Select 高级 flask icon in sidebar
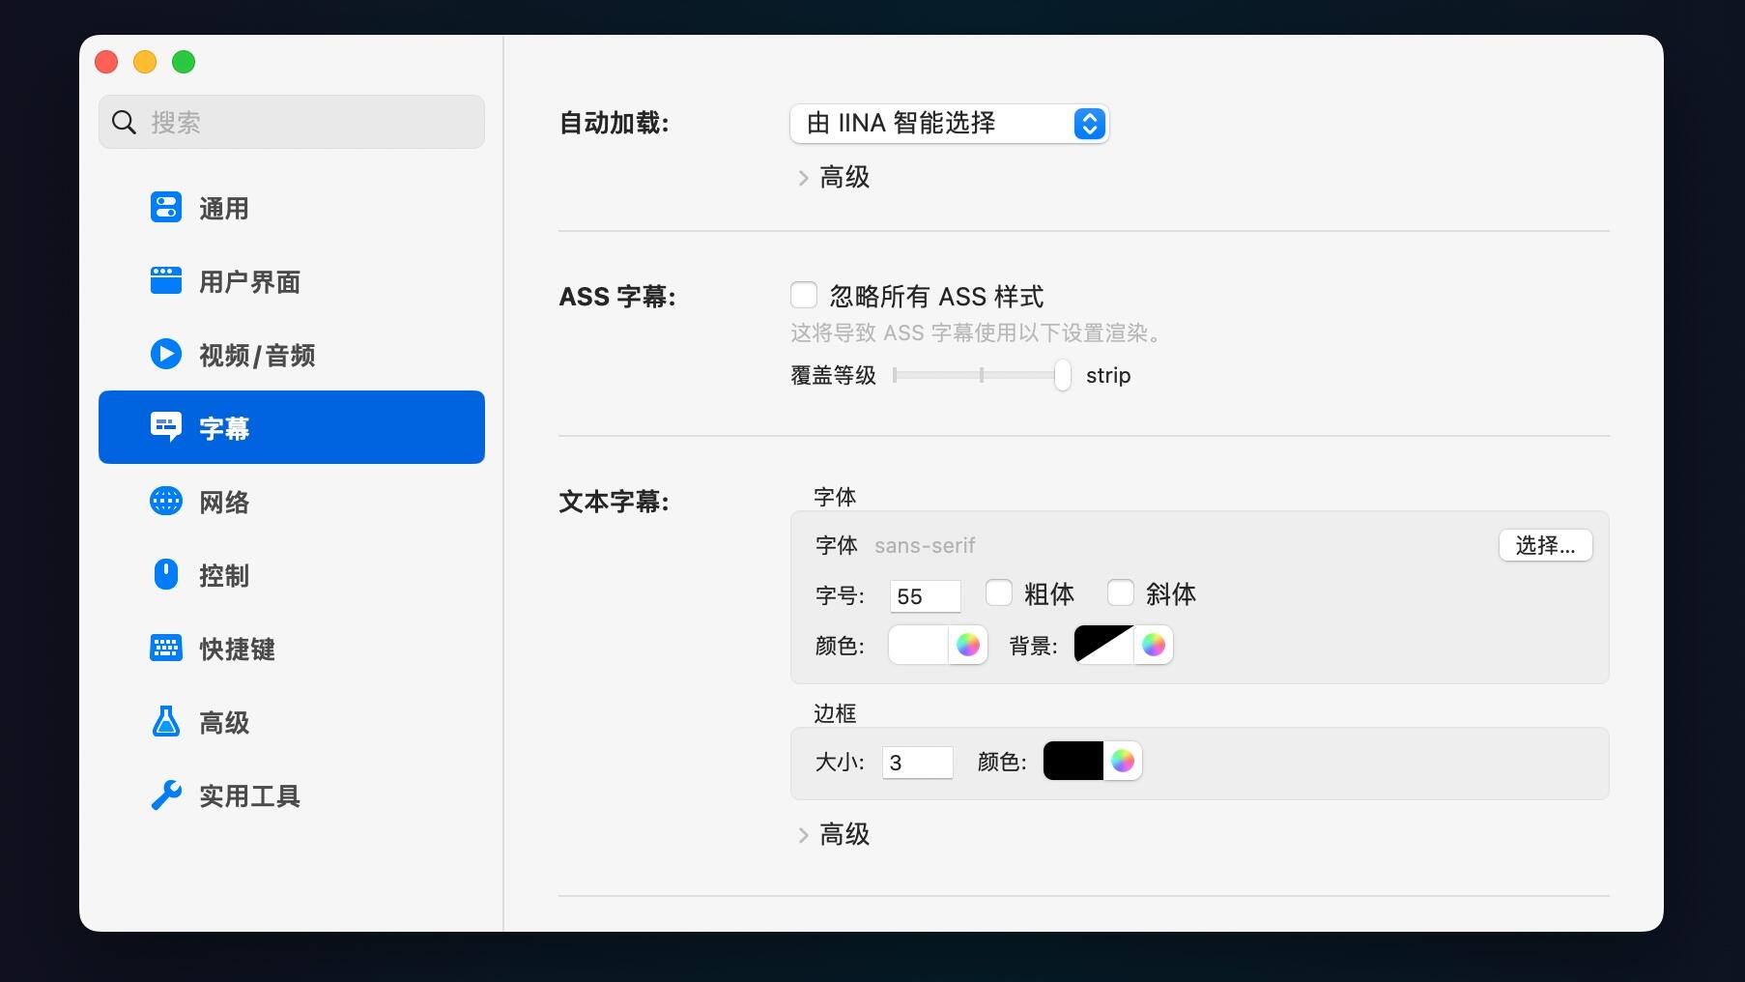1745x982 pixels. tap(166, 722)
